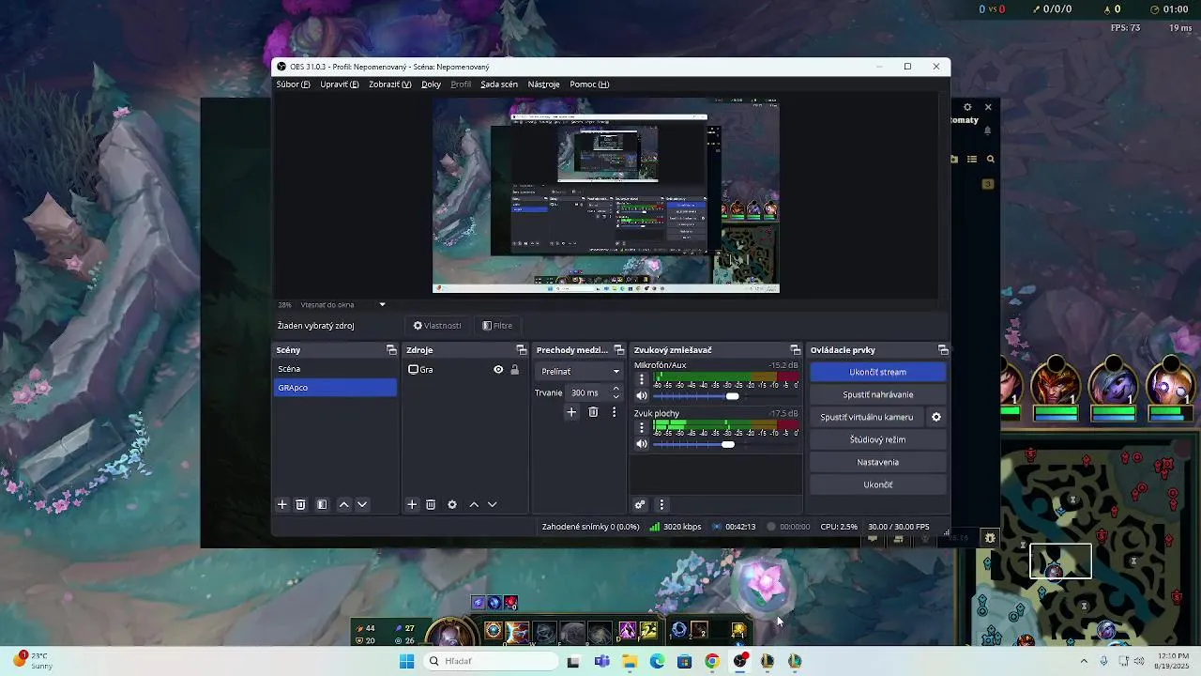The image size is (1201, 676).
Task: Select Gra source row
Action: click(464, 370)
